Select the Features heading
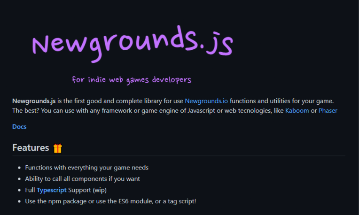Image resolution: width=359 pixels, height=215 pixels. tap(31, 148)
